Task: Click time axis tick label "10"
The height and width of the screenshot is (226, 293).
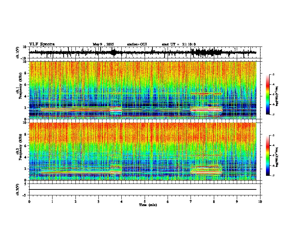Action: pyautogui.click(x=260, y=202)
